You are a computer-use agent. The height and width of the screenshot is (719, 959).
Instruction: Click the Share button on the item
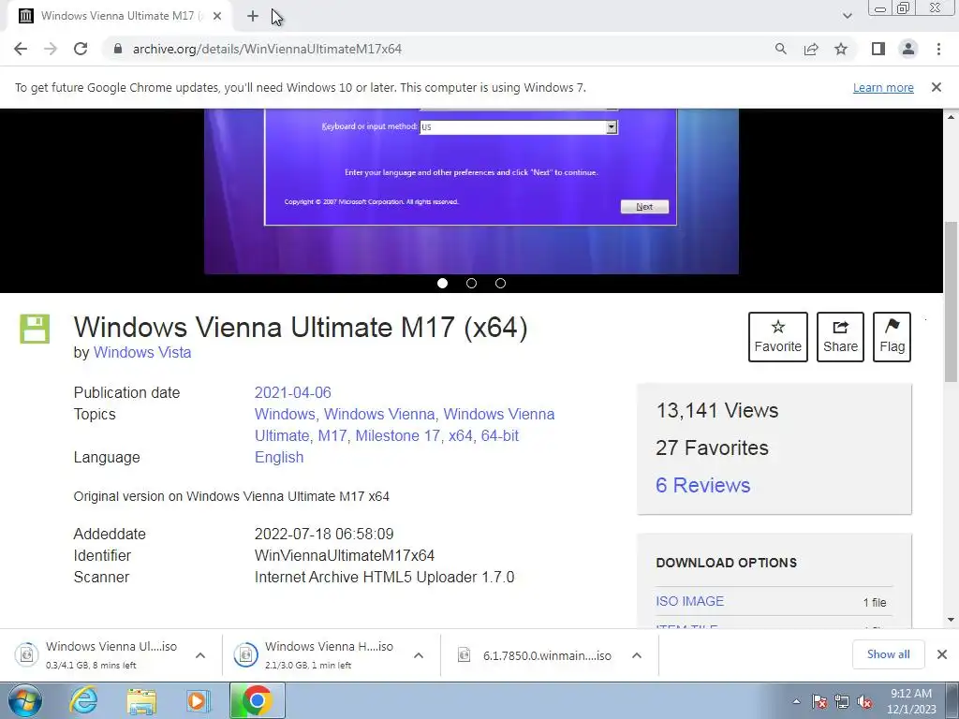(840, 337)
